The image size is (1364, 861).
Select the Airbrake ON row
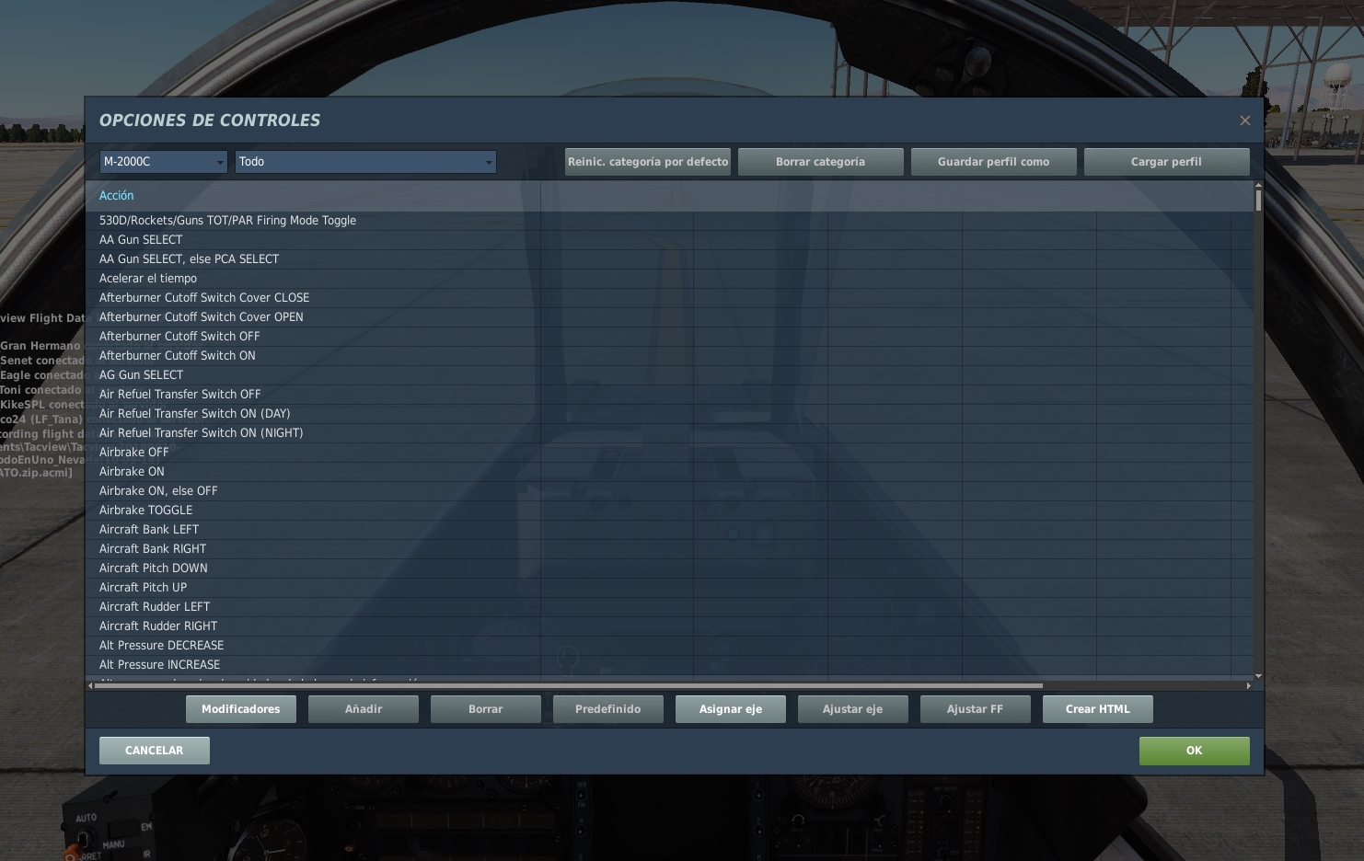tap(670, 472)
